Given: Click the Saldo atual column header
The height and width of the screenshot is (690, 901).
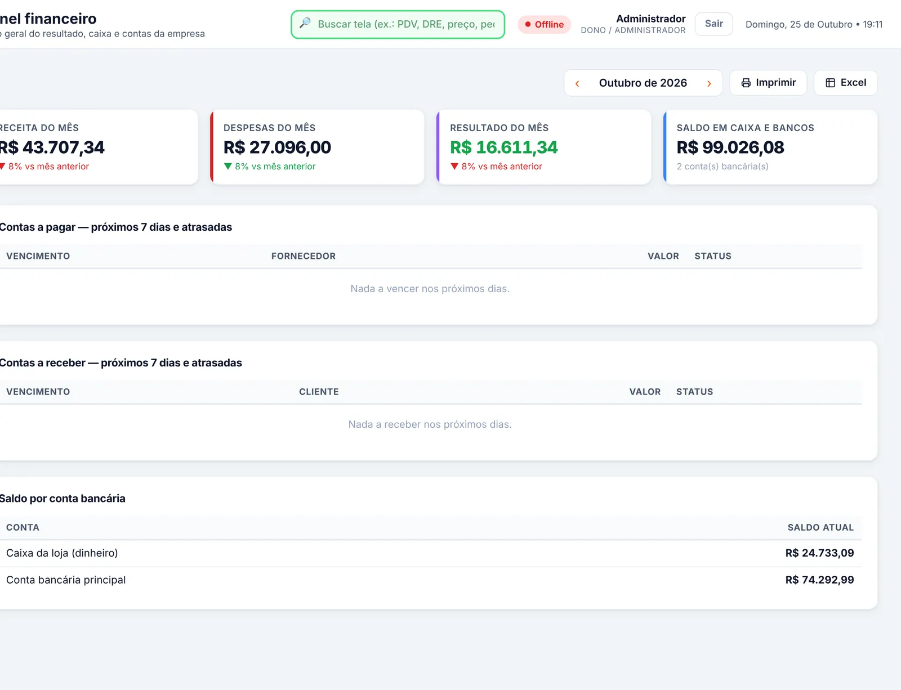Looking at the screenshot, I should [820, 527].
